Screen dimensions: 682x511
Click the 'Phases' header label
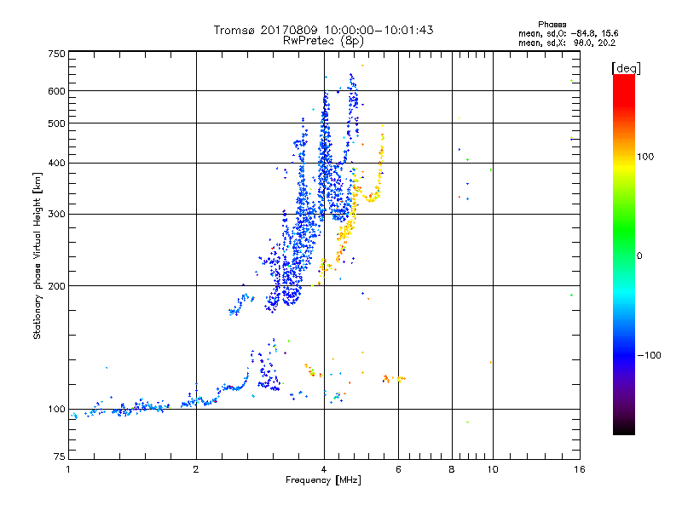tap(552, 25)
